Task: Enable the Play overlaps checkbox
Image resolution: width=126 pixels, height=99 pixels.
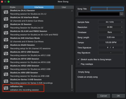Action: 78,64
